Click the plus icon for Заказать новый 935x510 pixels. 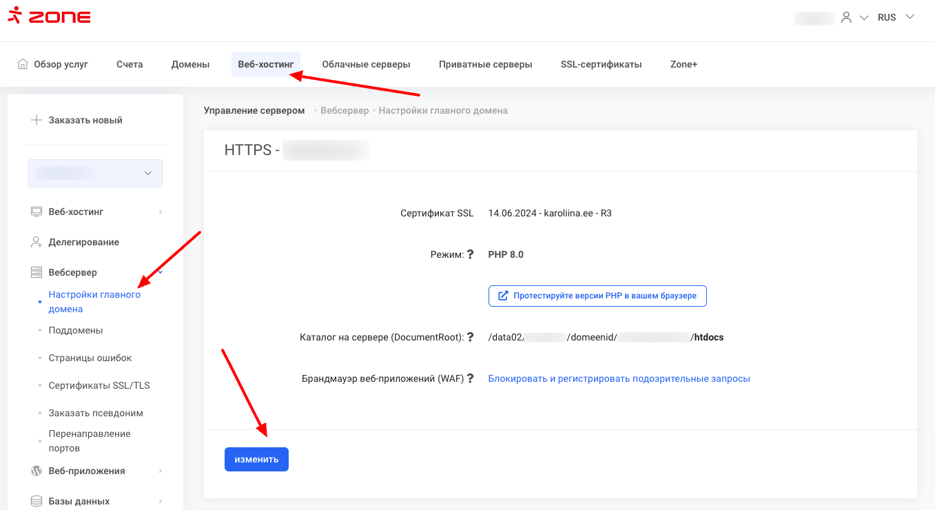point(37,120)
